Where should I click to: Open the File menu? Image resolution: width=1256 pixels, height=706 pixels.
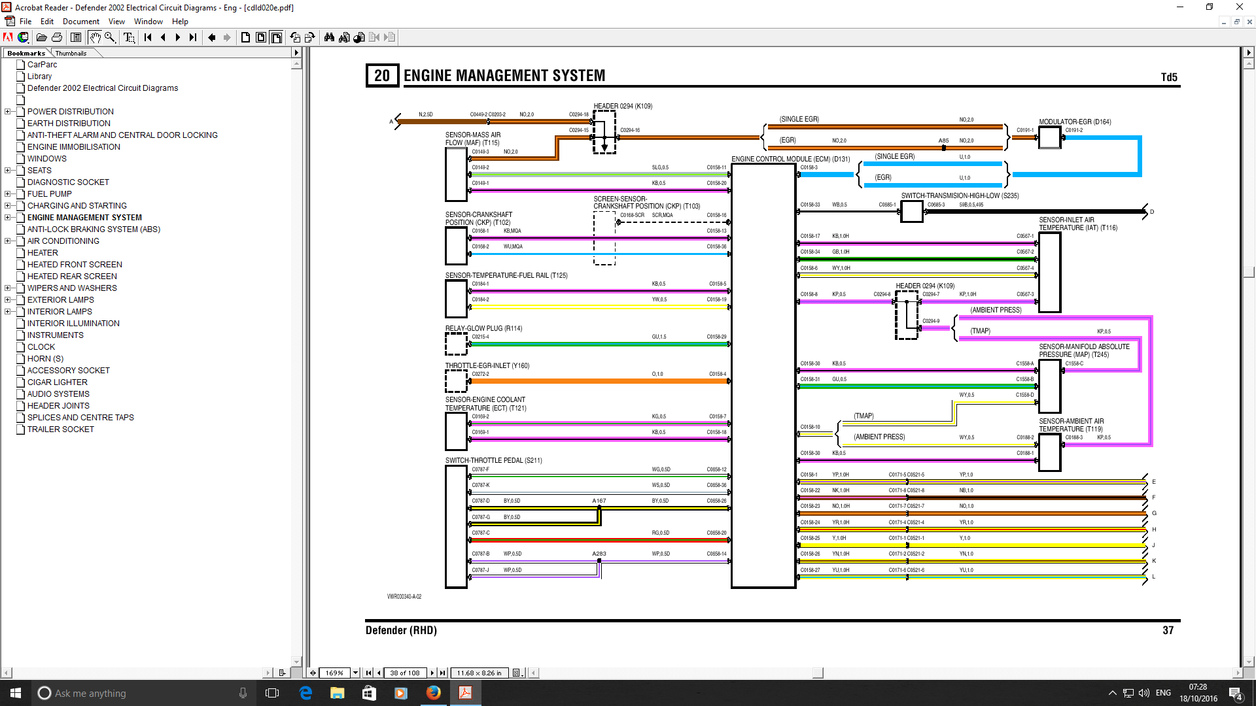26,22
